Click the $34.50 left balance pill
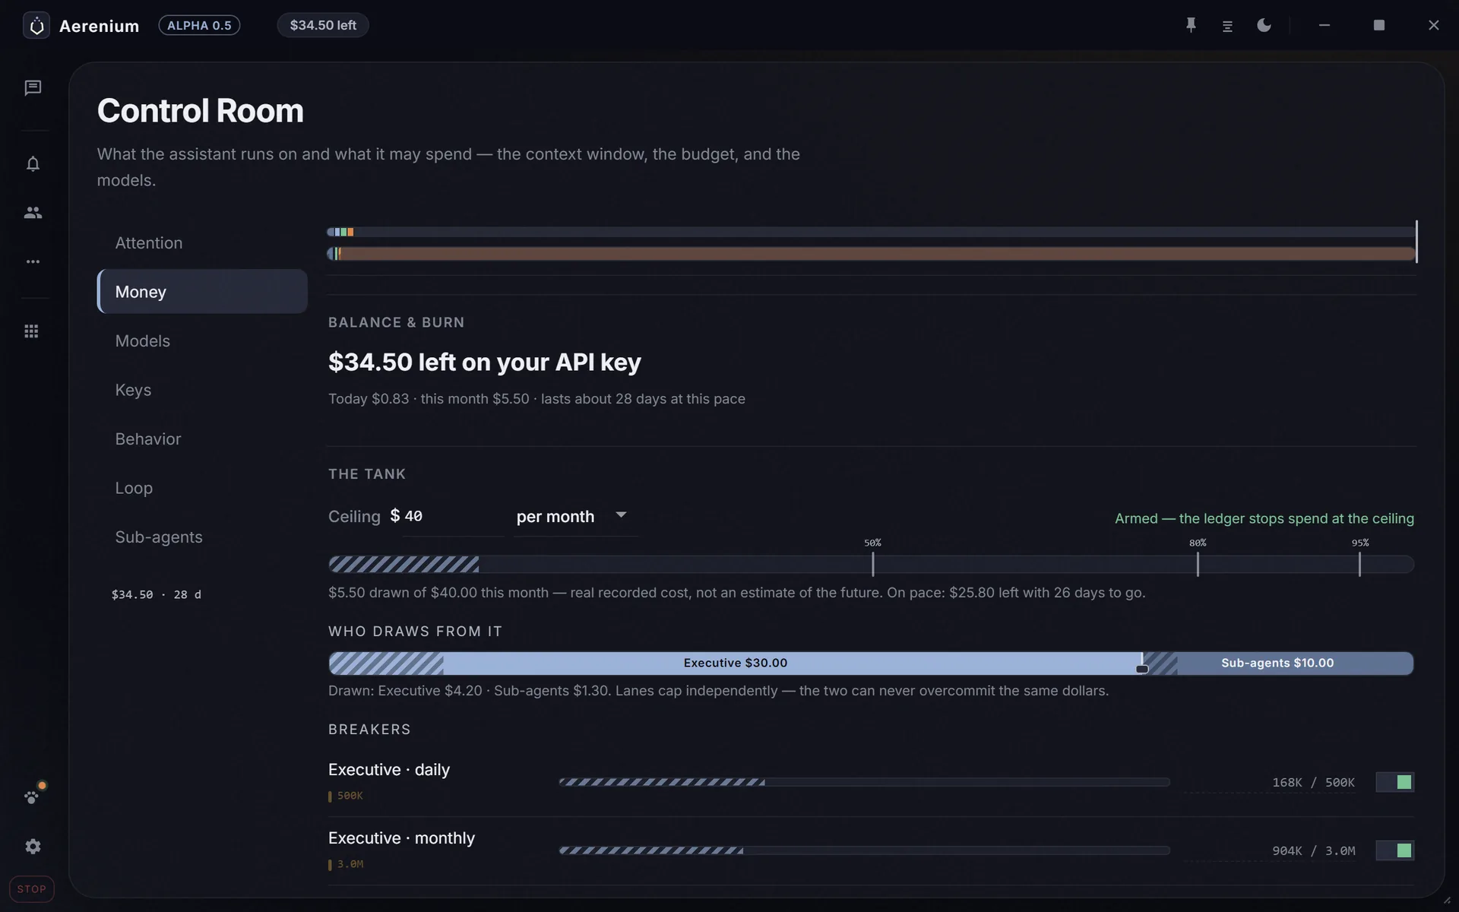The width and height of the screenshot is (1459, 912). coord(323,25)
